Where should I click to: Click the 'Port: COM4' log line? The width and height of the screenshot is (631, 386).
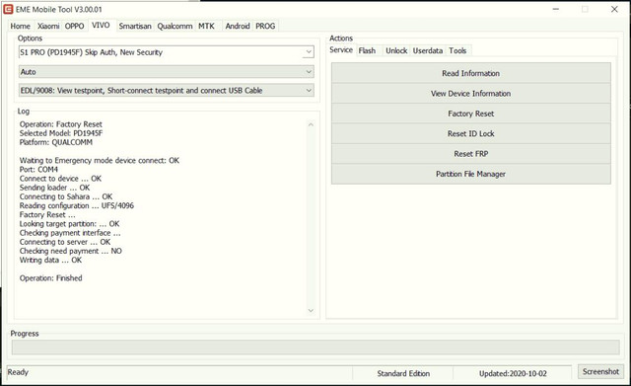[38, 169]
